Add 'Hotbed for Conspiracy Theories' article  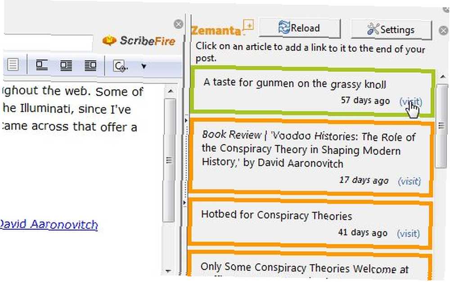click(276, 215)
